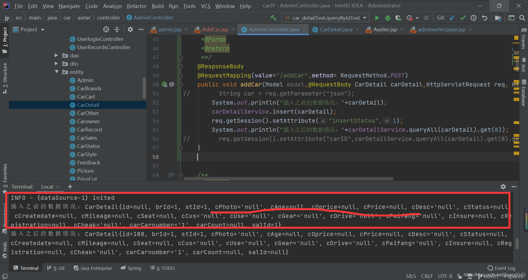Collapse the entity package

click(x=57, y=72)
